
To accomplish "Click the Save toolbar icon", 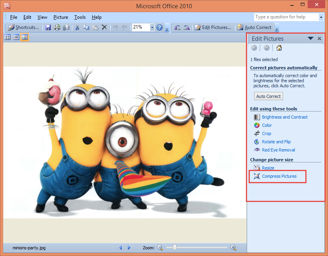I will (48, 27).
